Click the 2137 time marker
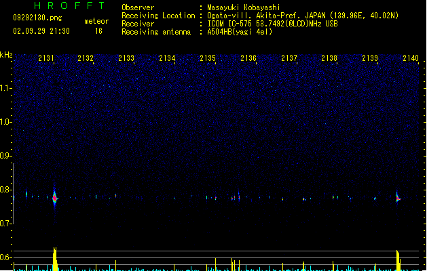 (x=289, y=58)
